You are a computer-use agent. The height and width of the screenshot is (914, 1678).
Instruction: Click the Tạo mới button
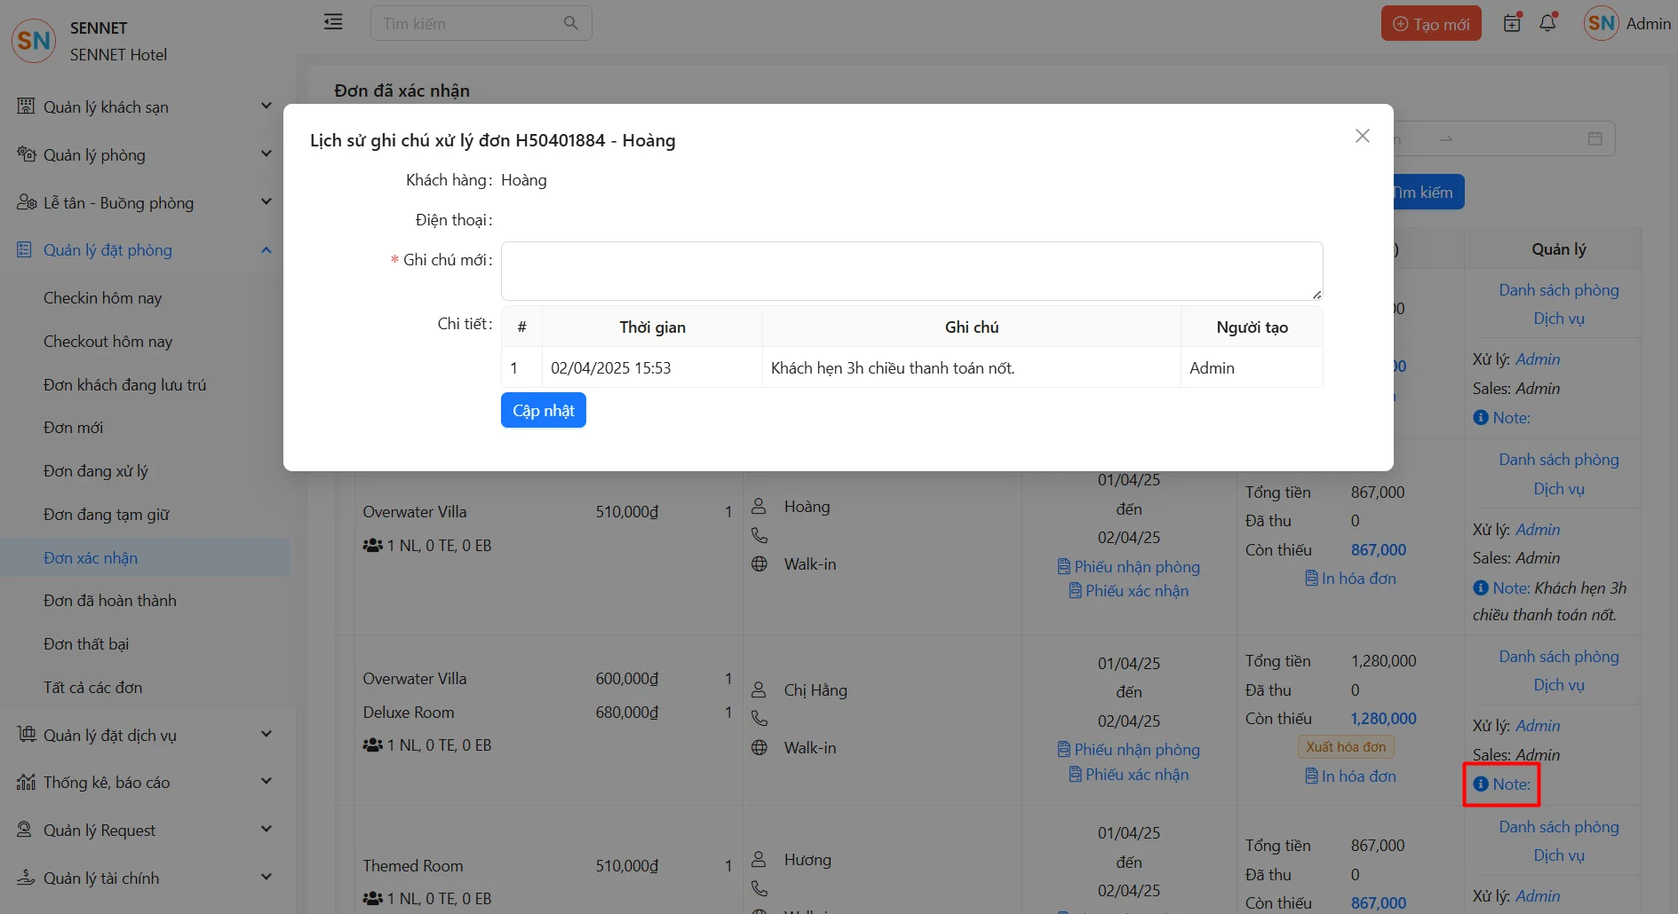point(1430,24)
